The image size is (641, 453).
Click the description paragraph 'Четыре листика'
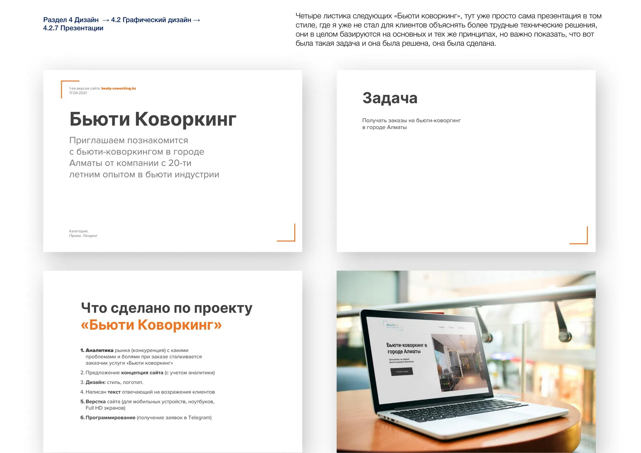pyautogui.click(x=448, y=29)
